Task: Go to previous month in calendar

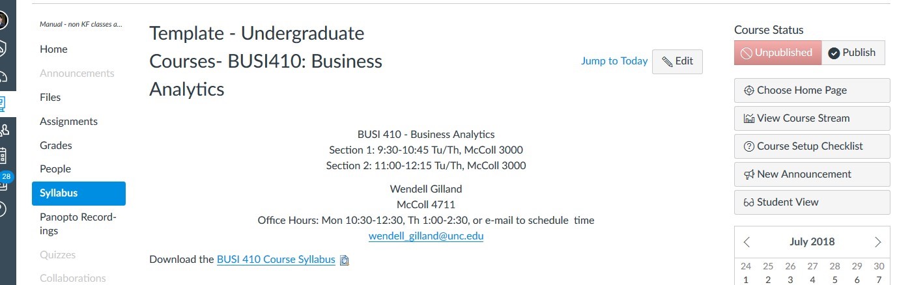Action: (x=747, y=242)
